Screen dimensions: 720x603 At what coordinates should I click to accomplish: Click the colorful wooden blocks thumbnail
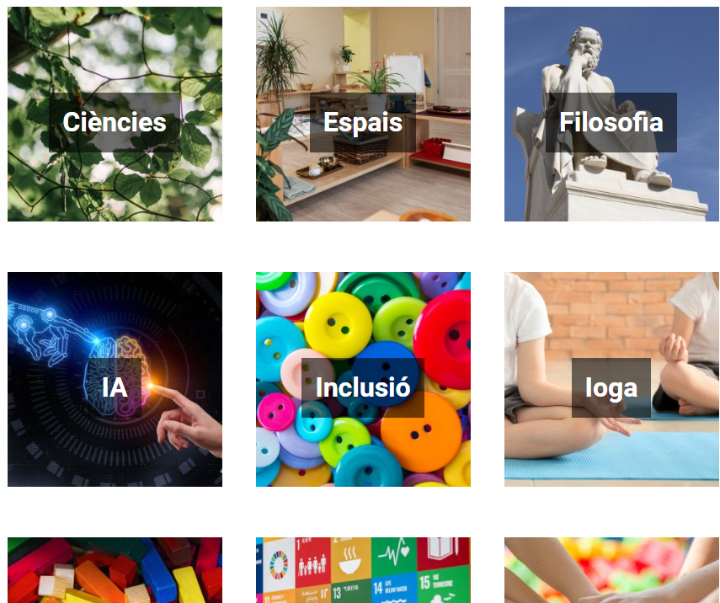tap(115, 570)
